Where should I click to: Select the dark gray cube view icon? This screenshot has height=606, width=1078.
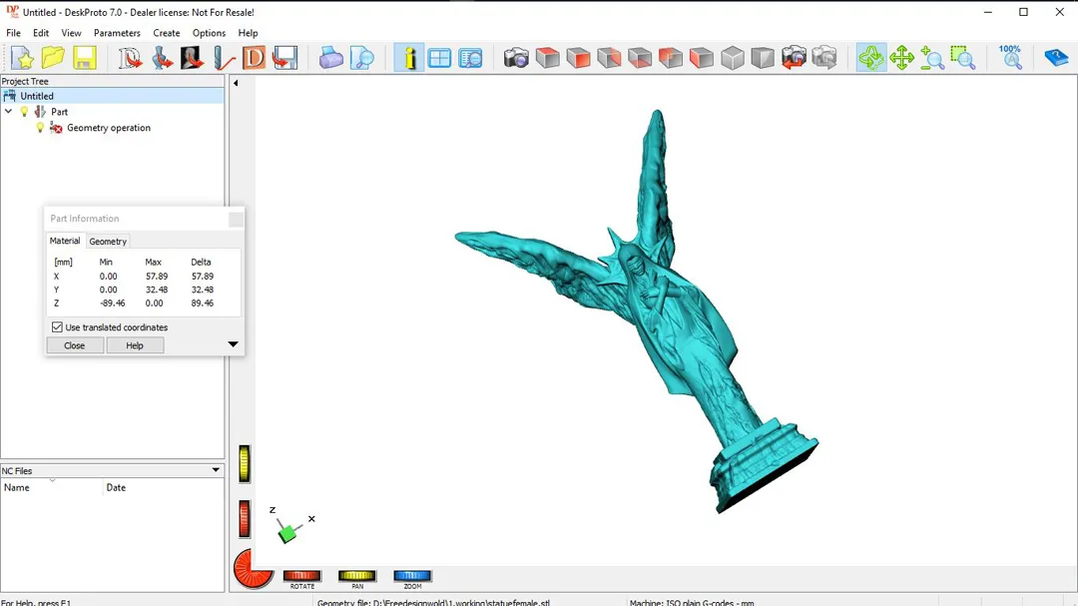[763, 58]
